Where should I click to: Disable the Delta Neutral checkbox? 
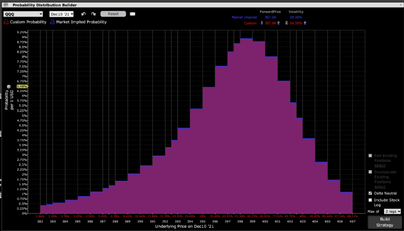(x=370, y=193)
